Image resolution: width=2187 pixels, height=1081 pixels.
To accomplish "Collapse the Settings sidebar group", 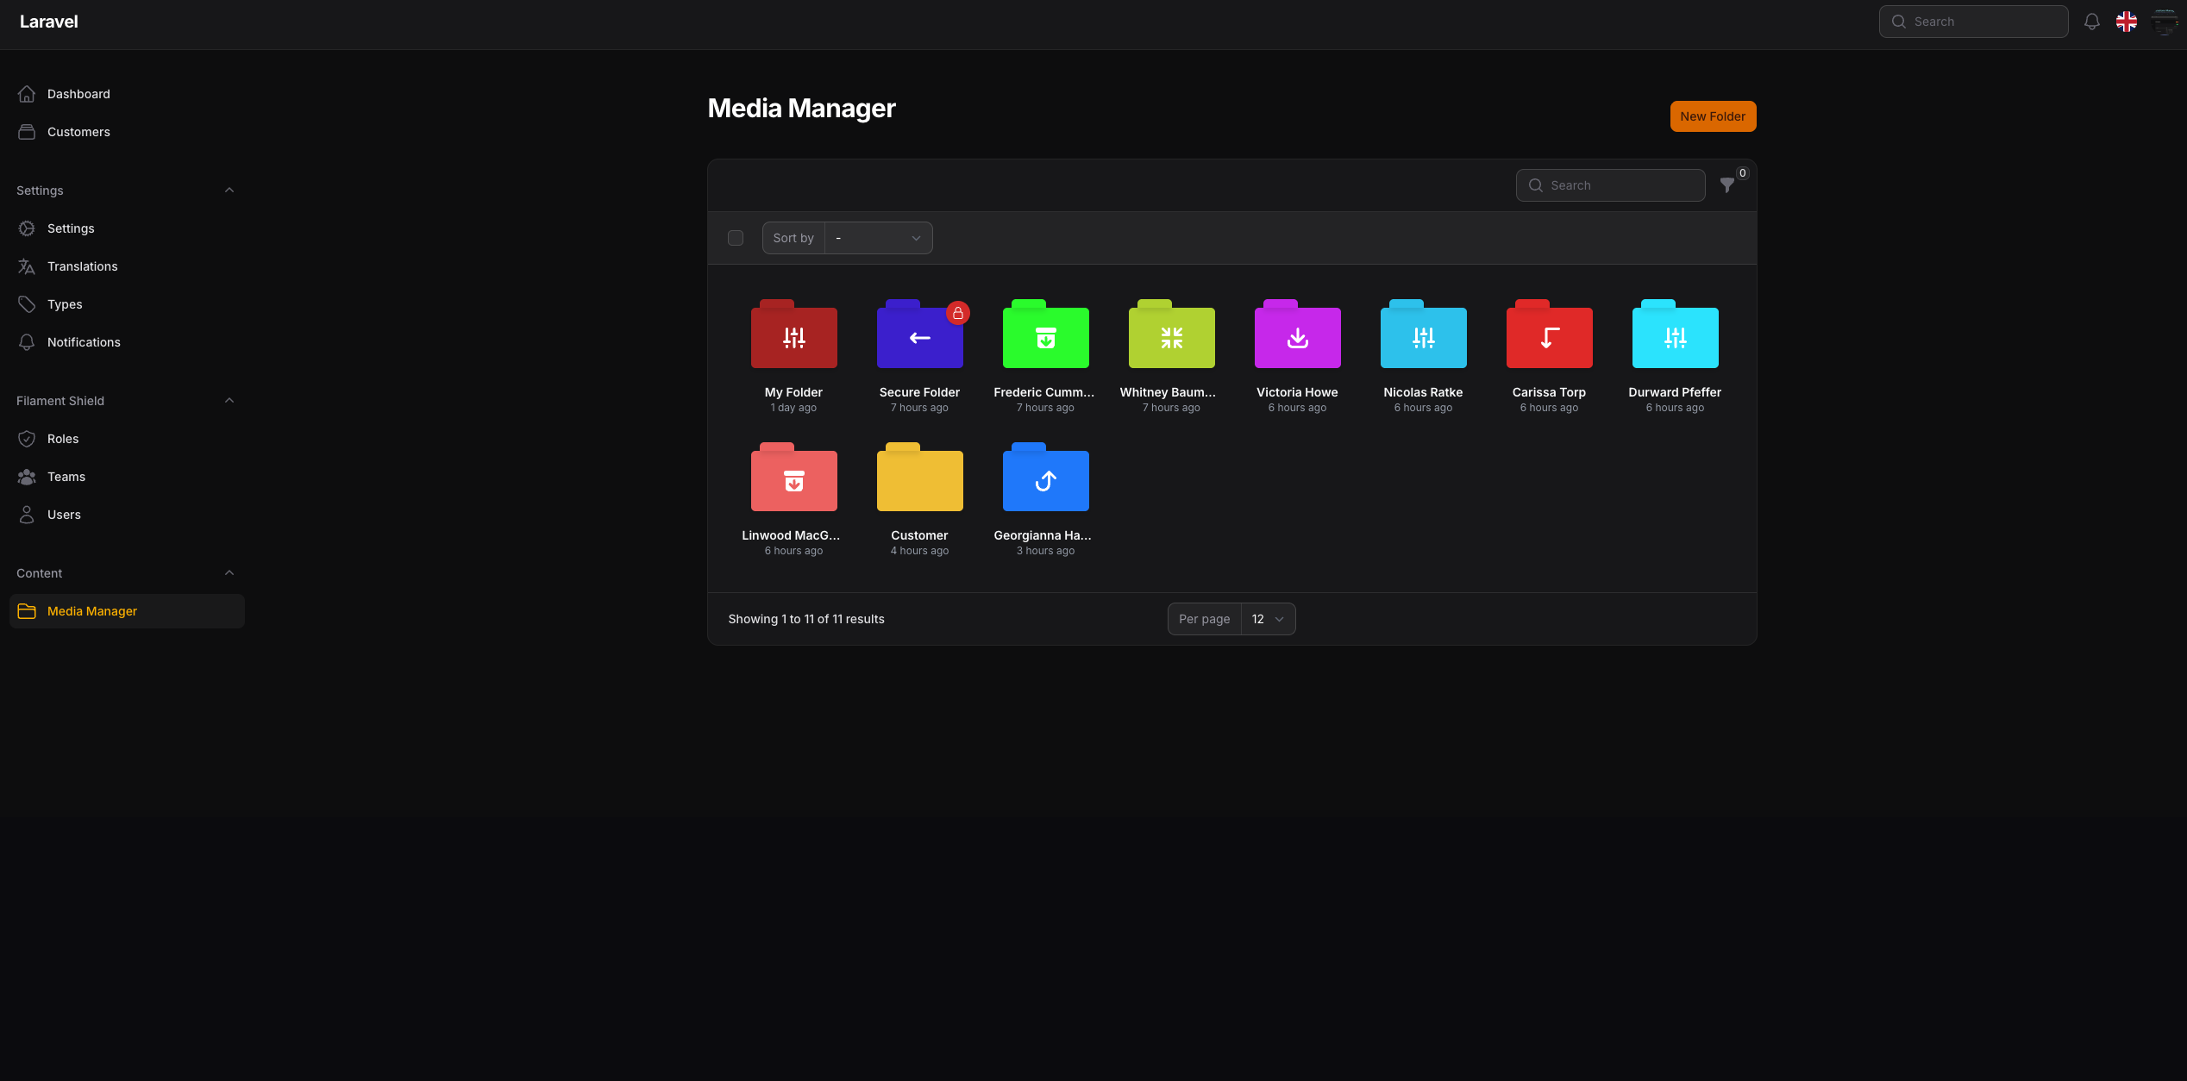I will point(229,191).
